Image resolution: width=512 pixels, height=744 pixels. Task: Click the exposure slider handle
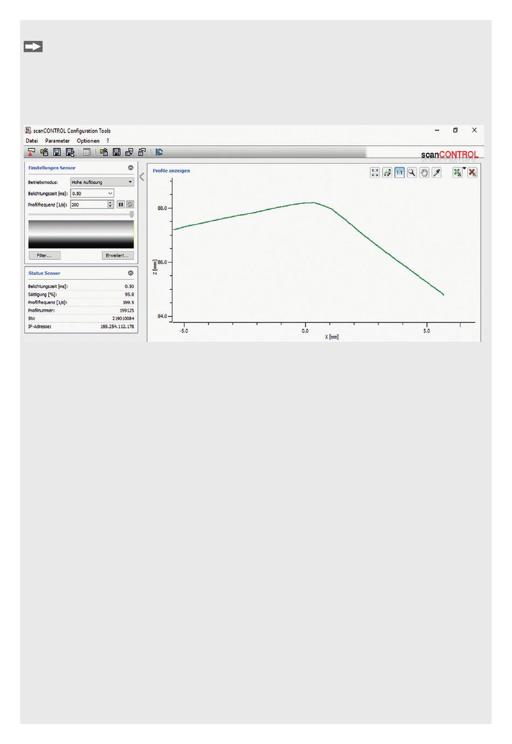click(132, 214)
